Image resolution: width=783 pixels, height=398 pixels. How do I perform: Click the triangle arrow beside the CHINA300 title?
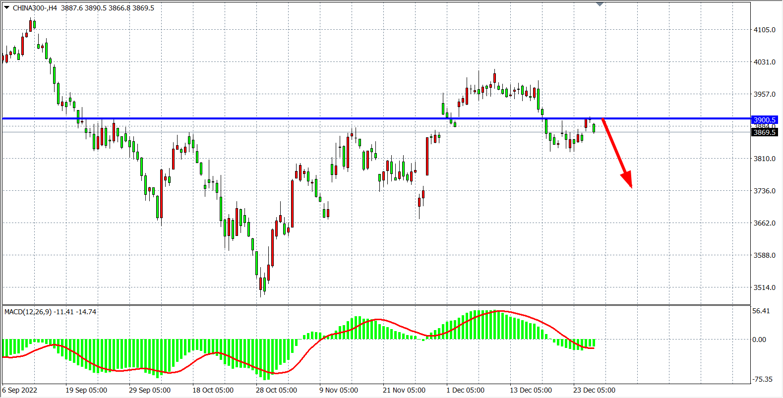coord(6,7)
